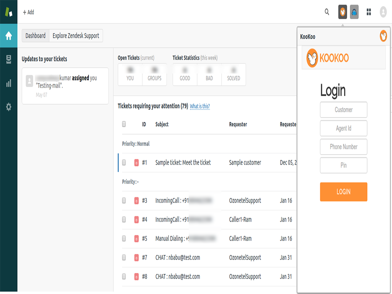
Task: Open the Zendesk logo home
Action: 8,12
